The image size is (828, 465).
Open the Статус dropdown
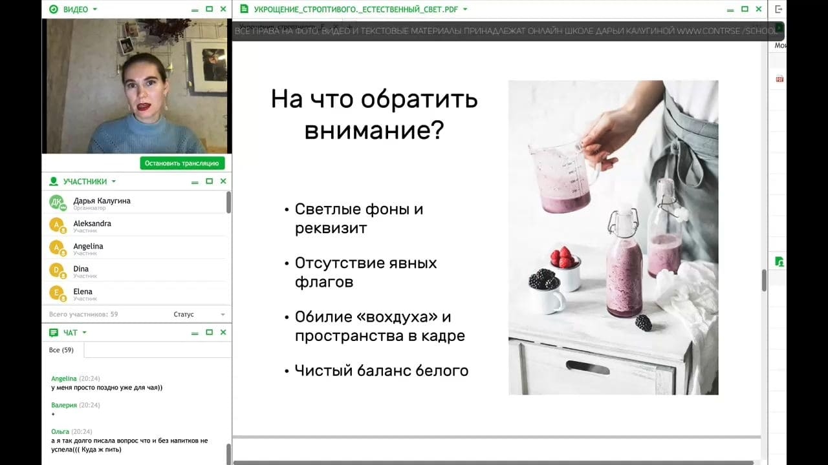(x=199, y=315)
